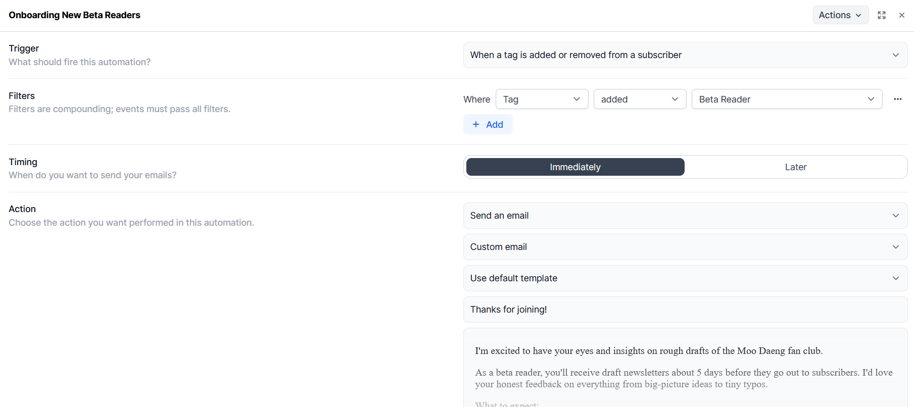Open the filter row three-dot menu

coord(897,99)
